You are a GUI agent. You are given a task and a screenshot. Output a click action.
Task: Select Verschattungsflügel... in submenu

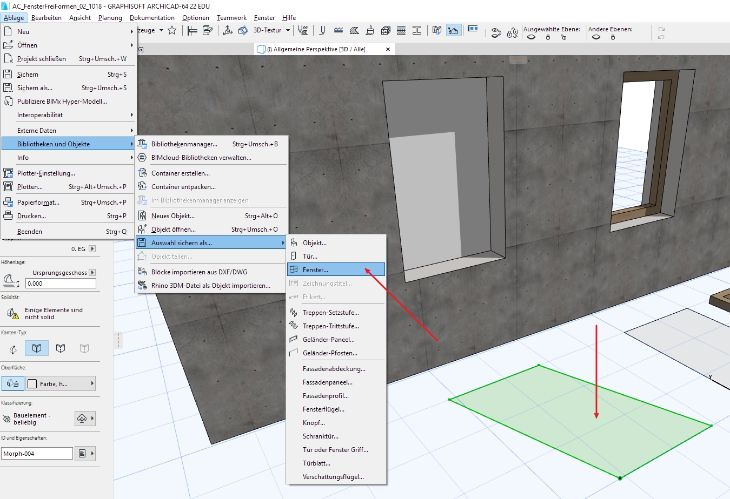click(336, 476)
